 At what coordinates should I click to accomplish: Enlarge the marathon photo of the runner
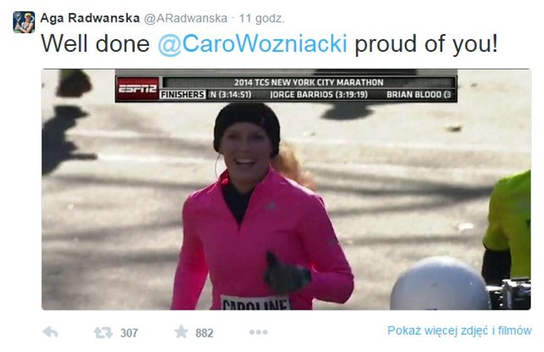pos(286,189)
